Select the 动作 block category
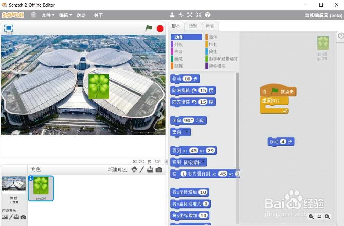 [186, 37]
